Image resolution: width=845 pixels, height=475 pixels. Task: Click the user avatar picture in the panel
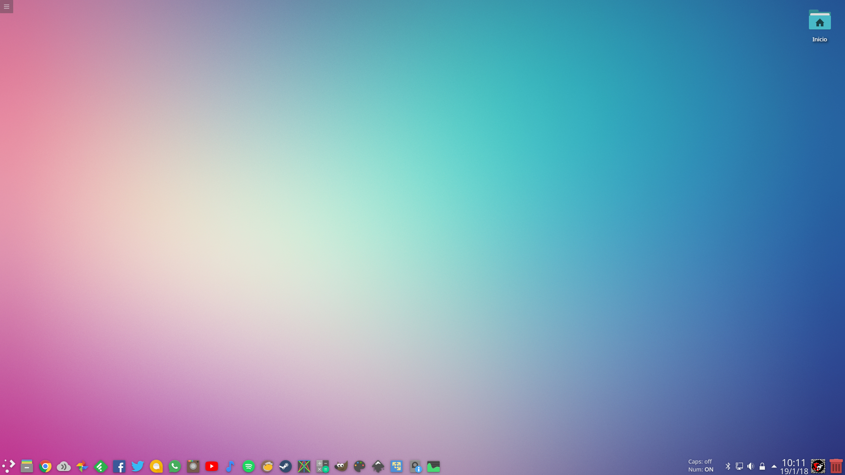818,466
